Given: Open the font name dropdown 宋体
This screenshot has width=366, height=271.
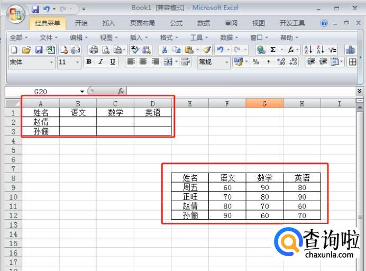Looking at the screenshot, I should tap(51, 62).
